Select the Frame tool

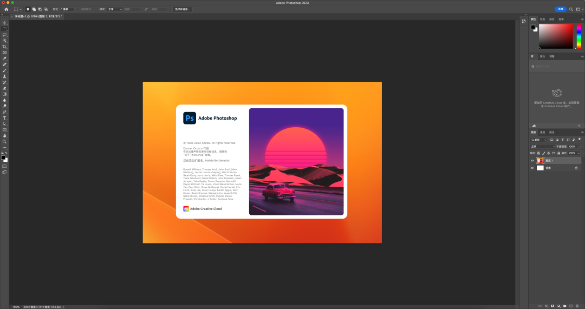point(4,52)
